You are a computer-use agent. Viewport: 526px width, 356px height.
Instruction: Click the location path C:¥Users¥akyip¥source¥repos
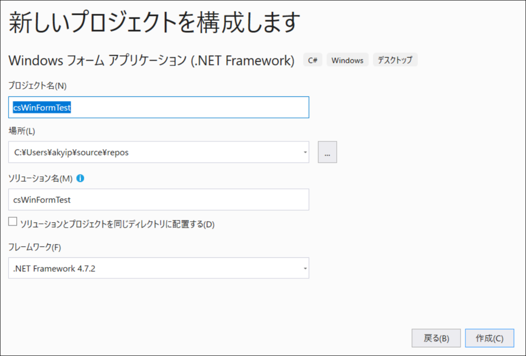pos(71,153)
